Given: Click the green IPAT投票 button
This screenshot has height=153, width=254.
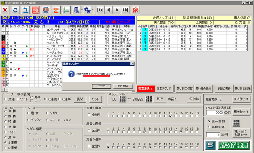Looking at the screenshot, I should pos(234,145).
